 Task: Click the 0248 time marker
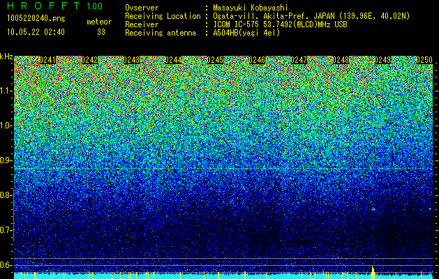pyautogui.click(x=341, y=60)
